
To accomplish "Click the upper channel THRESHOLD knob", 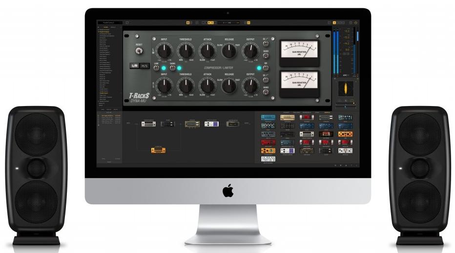I will (x=186, y=51).
